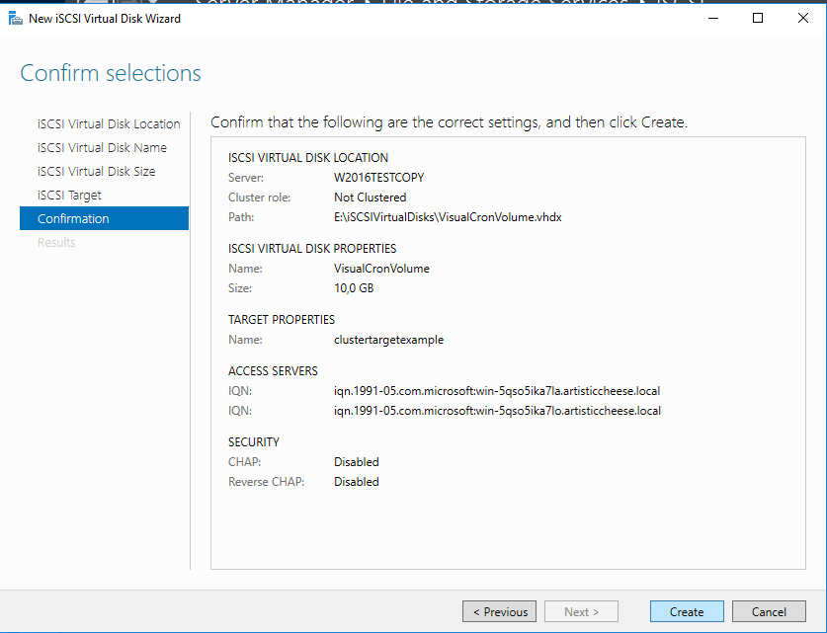The width and height of the screenshot is (827, 633).
Task: Maximize the wizard window
Action: (x=758, y=18)
